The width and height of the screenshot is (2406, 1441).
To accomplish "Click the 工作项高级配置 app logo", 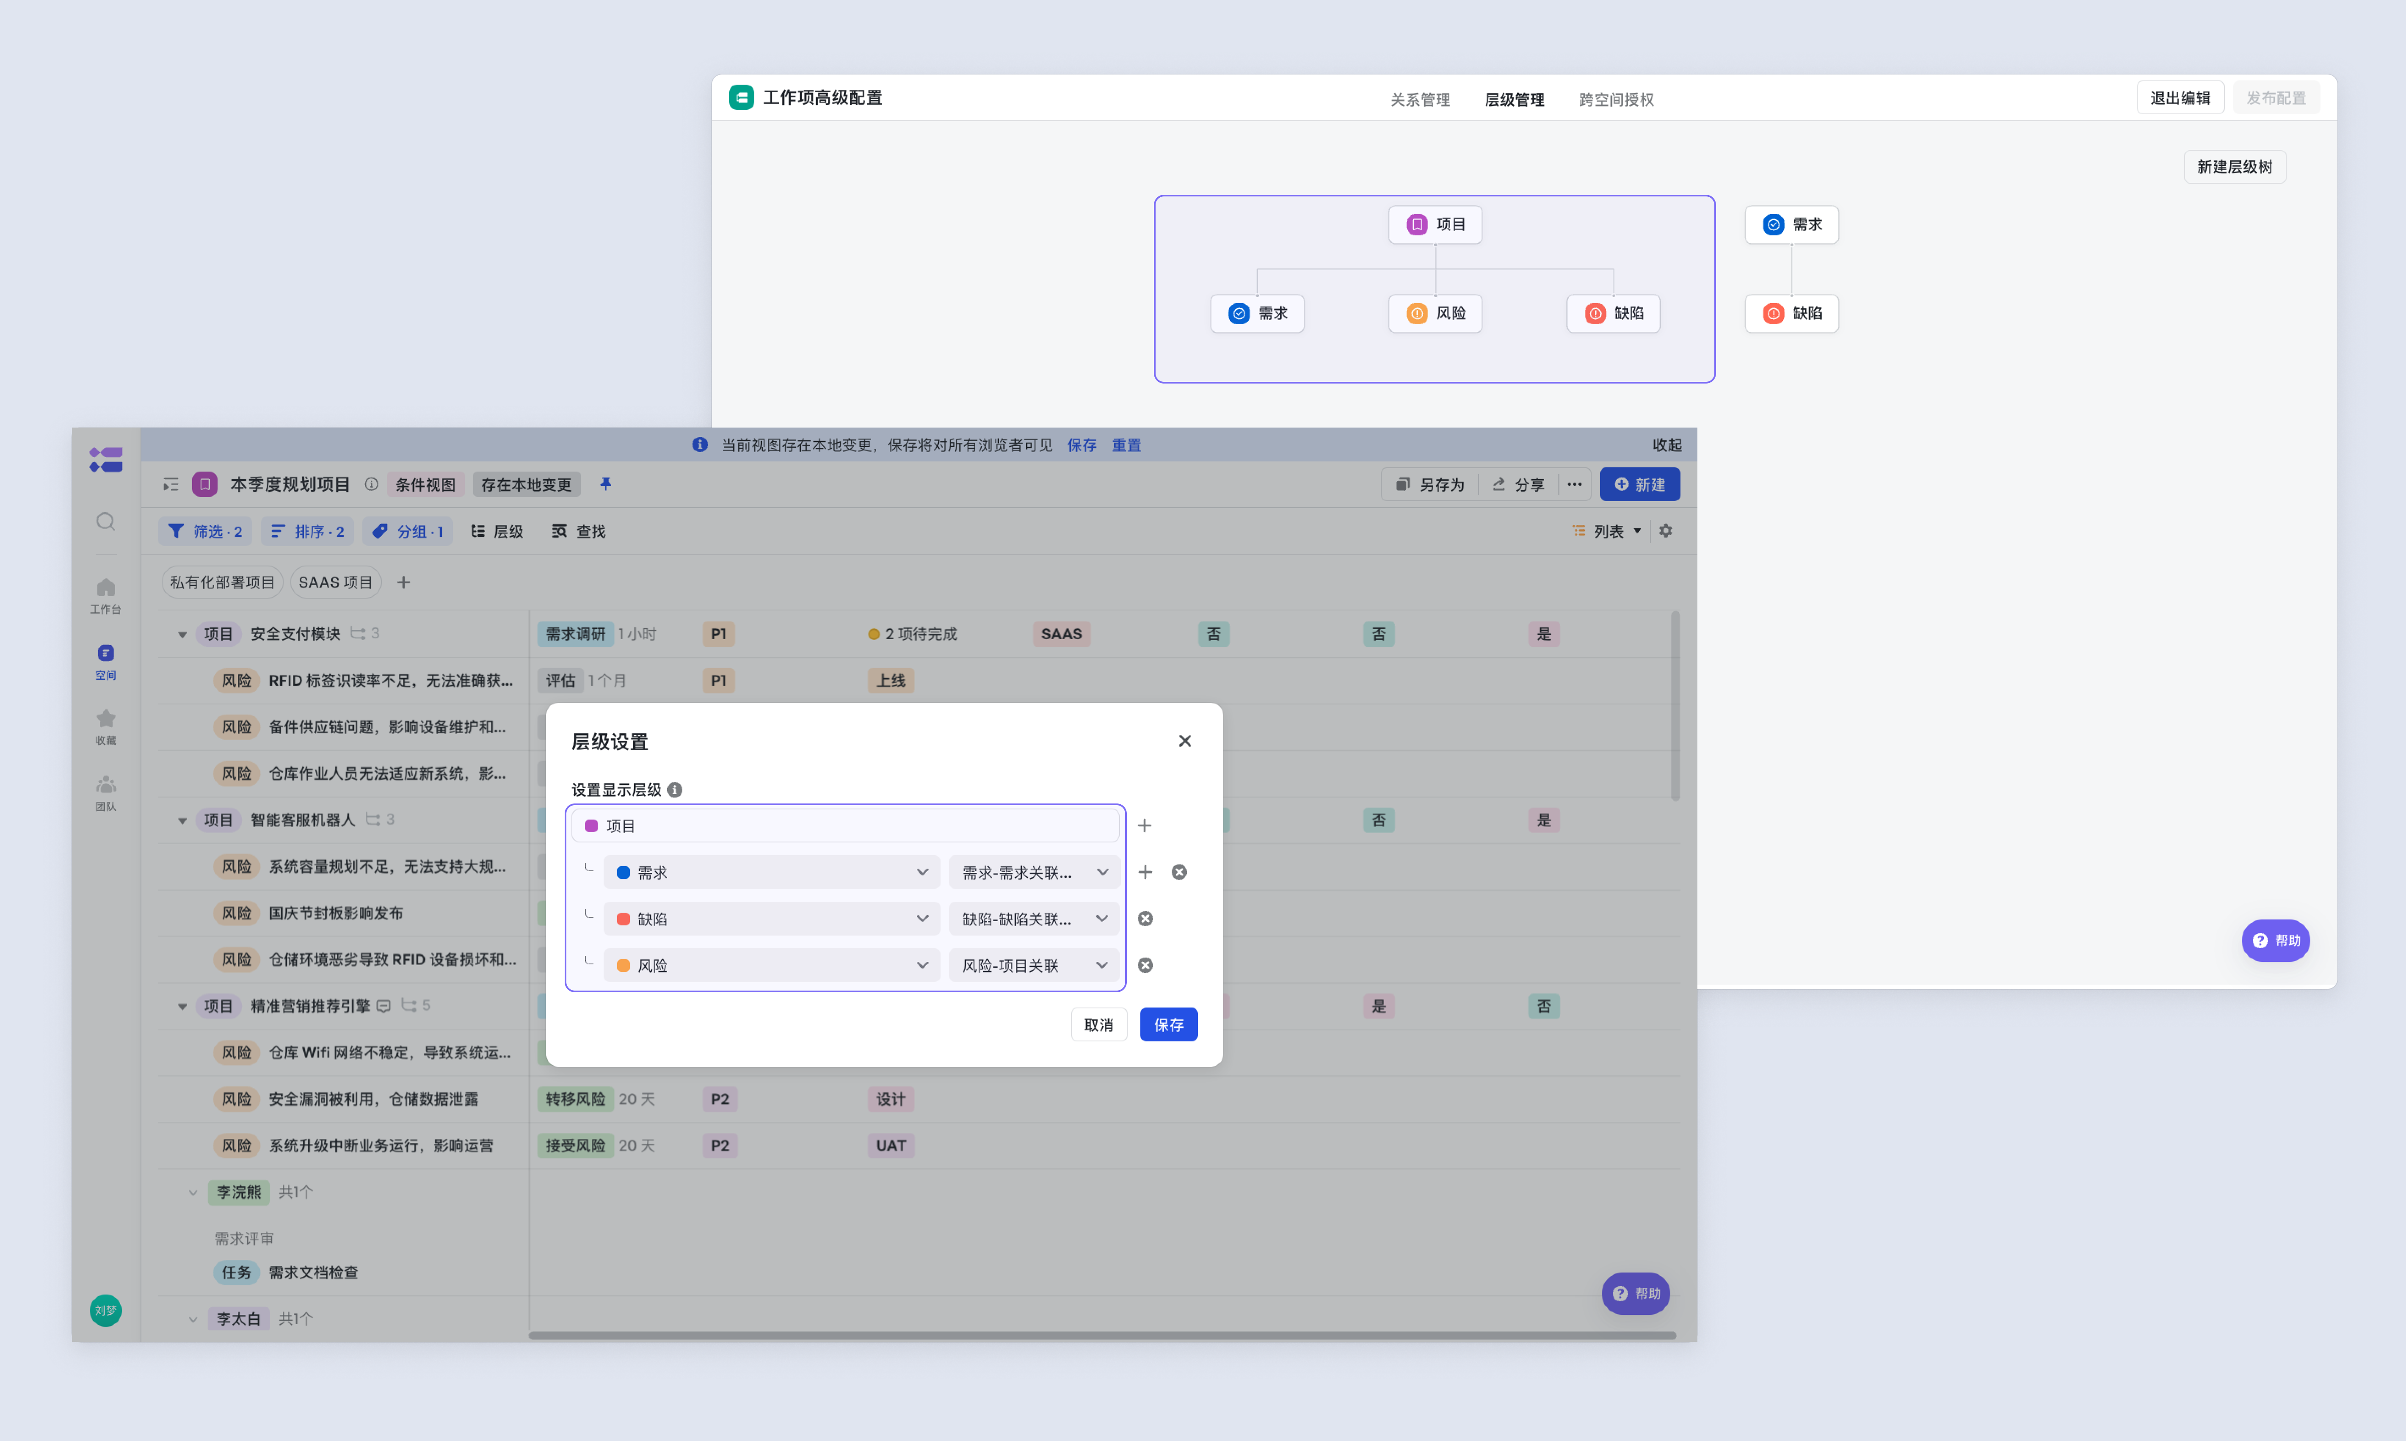I will click(741, 97).
